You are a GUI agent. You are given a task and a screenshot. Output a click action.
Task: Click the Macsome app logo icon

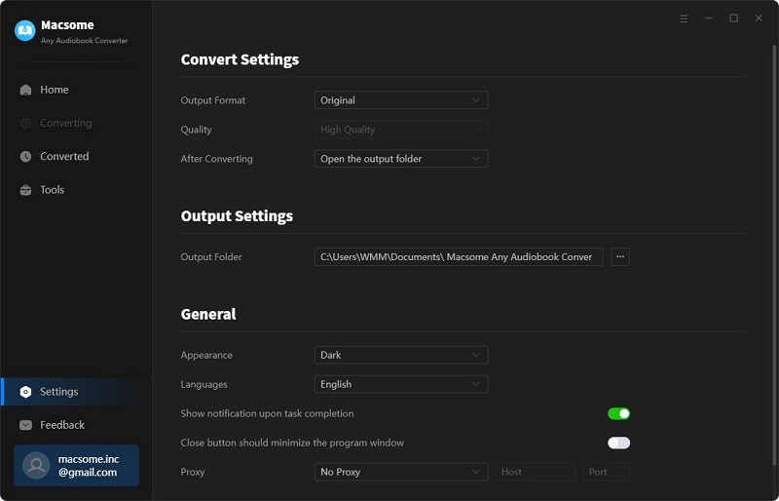coord(25,31)
